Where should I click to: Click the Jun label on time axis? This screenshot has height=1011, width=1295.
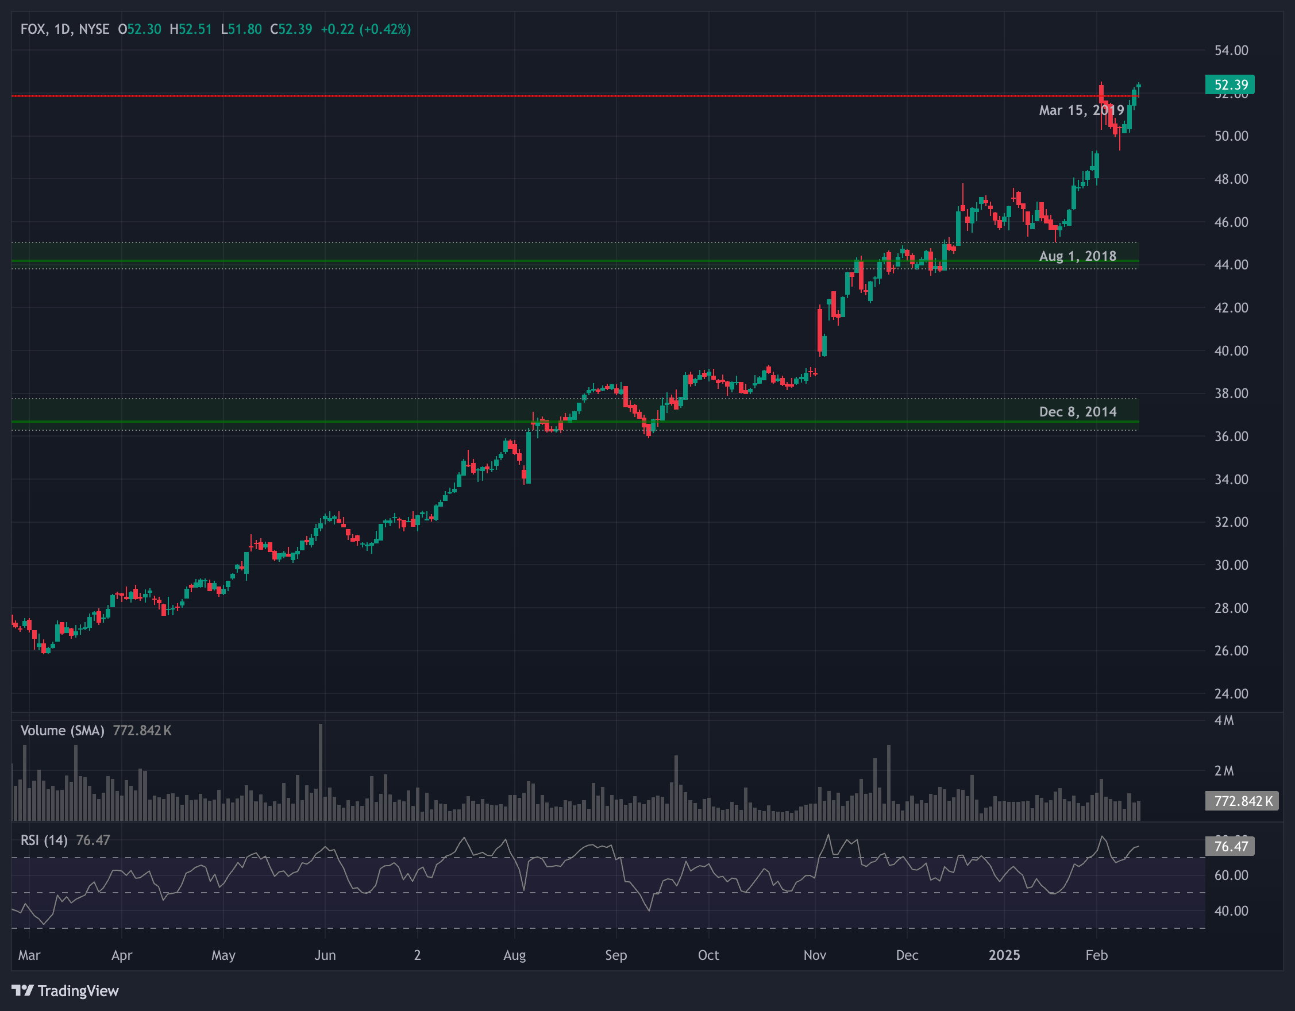click(325, 955)
